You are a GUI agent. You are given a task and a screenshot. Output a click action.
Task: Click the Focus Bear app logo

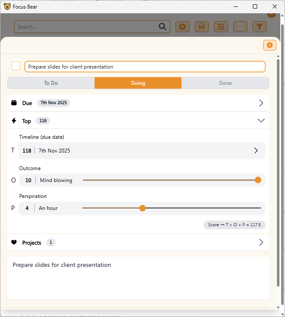coord(7,7)
